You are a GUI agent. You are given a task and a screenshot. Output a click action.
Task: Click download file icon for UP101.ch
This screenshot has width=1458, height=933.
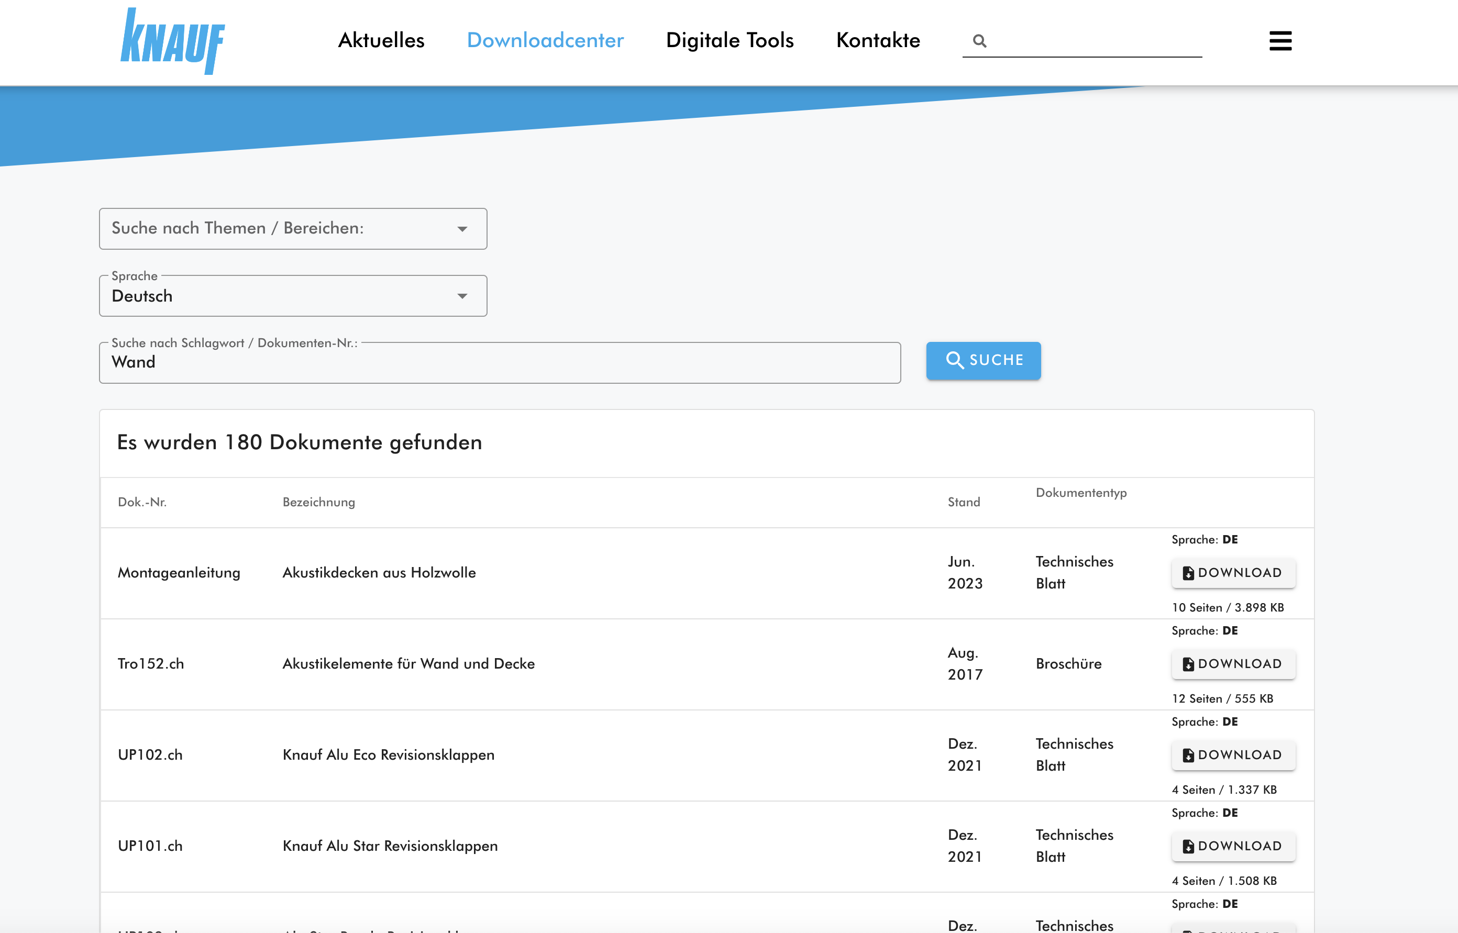(1188, 846)
